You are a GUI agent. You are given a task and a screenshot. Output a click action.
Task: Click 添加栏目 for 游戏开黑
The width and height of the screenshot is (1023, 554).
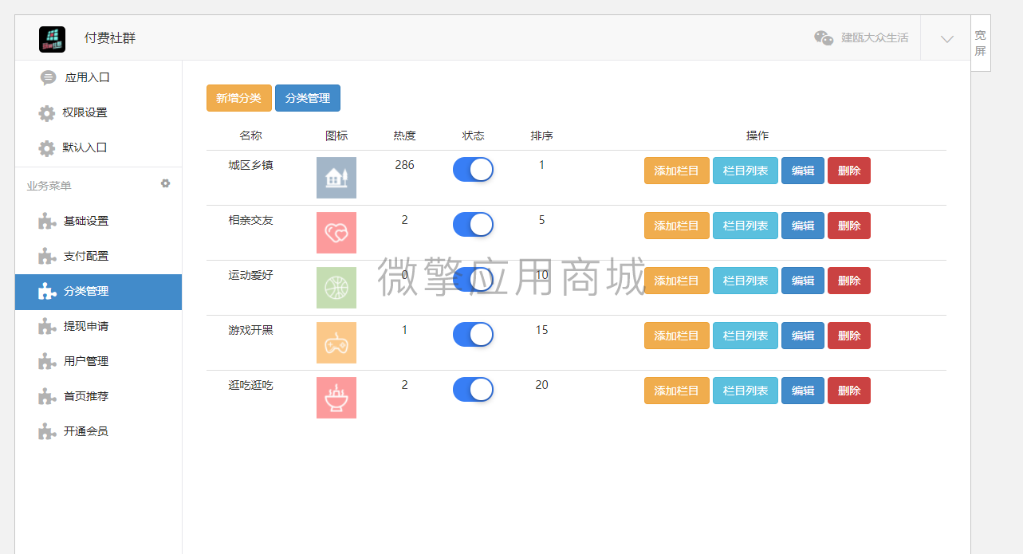677,336
